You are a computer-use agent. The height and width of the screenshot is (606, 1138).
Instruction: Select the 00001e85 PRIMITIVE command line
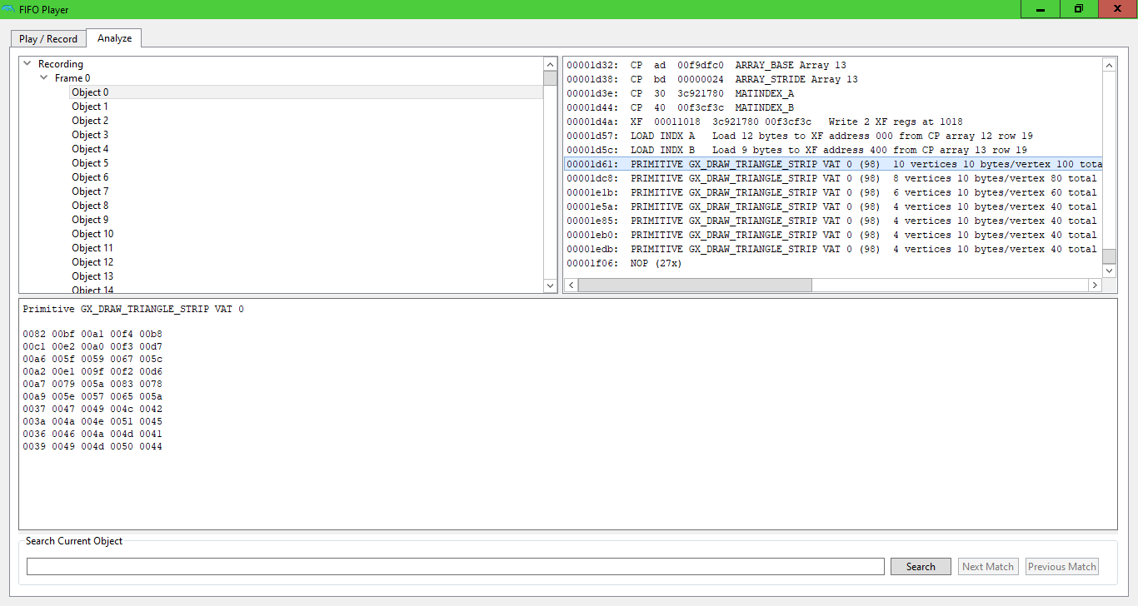(832, 221)
